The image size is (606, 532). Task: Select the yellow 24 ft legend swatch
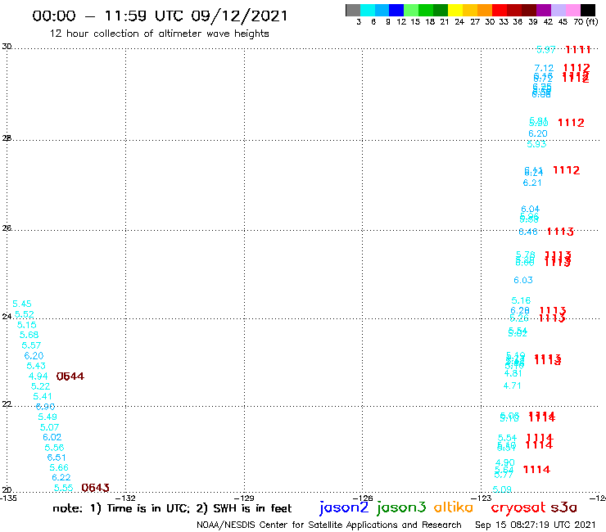coord(454,10)
